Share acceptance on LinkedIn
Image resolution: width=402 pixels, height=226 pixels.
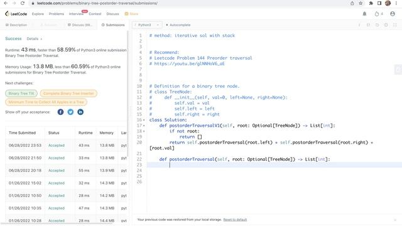tap(80, 112)
